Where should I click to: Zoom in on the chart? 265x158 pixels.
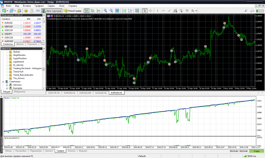pos(105,11)
